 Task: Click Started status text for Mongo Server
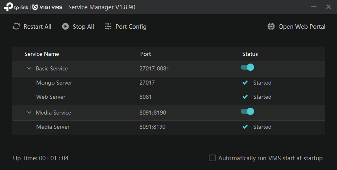(x=262, y=83)
